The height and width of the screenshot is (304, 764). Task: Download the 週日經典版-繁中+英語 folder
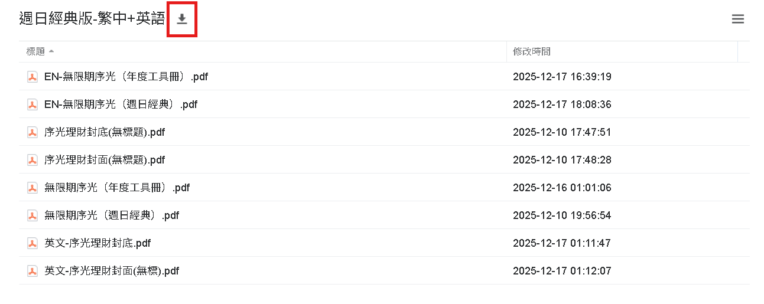click(x=182, y=19)
